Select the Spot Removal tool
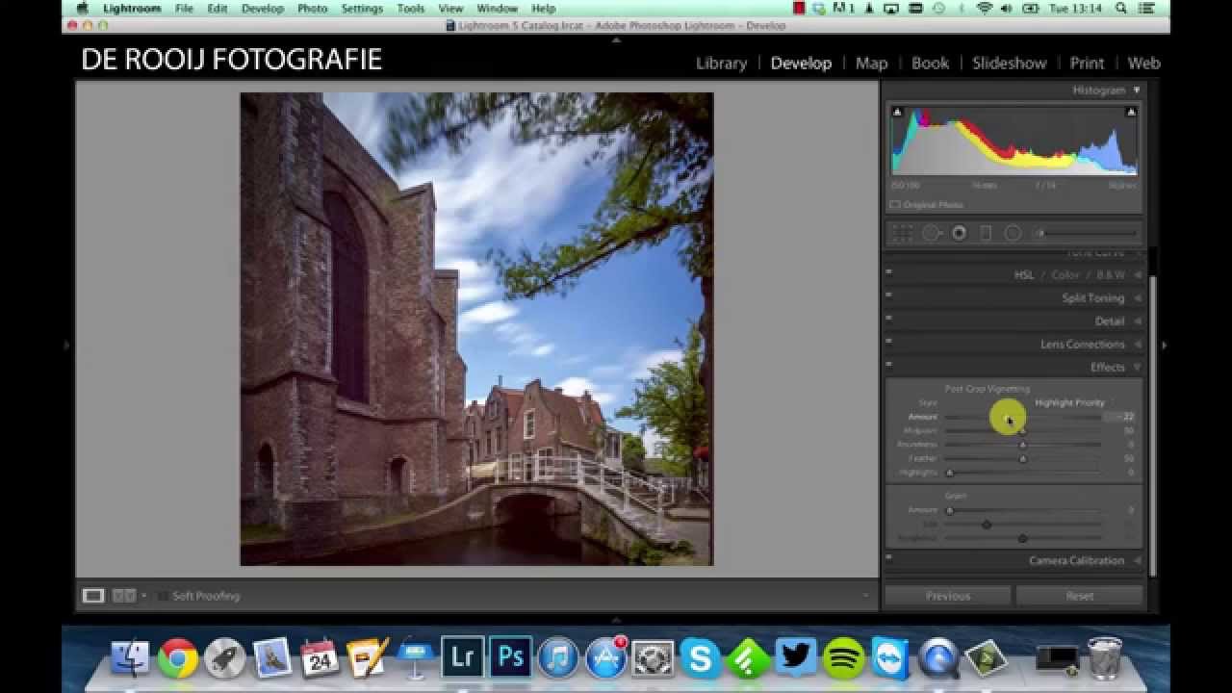The image size is (1232, 693). tap(931, 233)
